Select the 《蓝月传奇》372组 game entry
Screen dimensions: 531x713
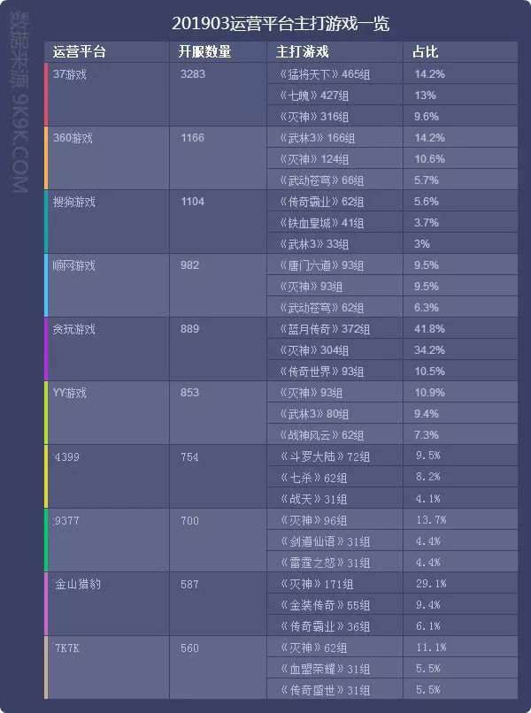coord(324,329)
